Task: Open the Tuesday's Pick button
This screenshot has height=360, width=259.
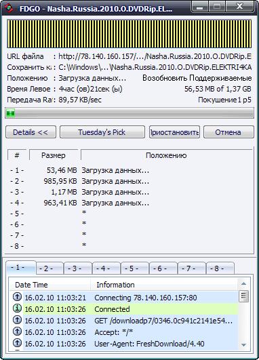Action: click(x=102, y=132)
